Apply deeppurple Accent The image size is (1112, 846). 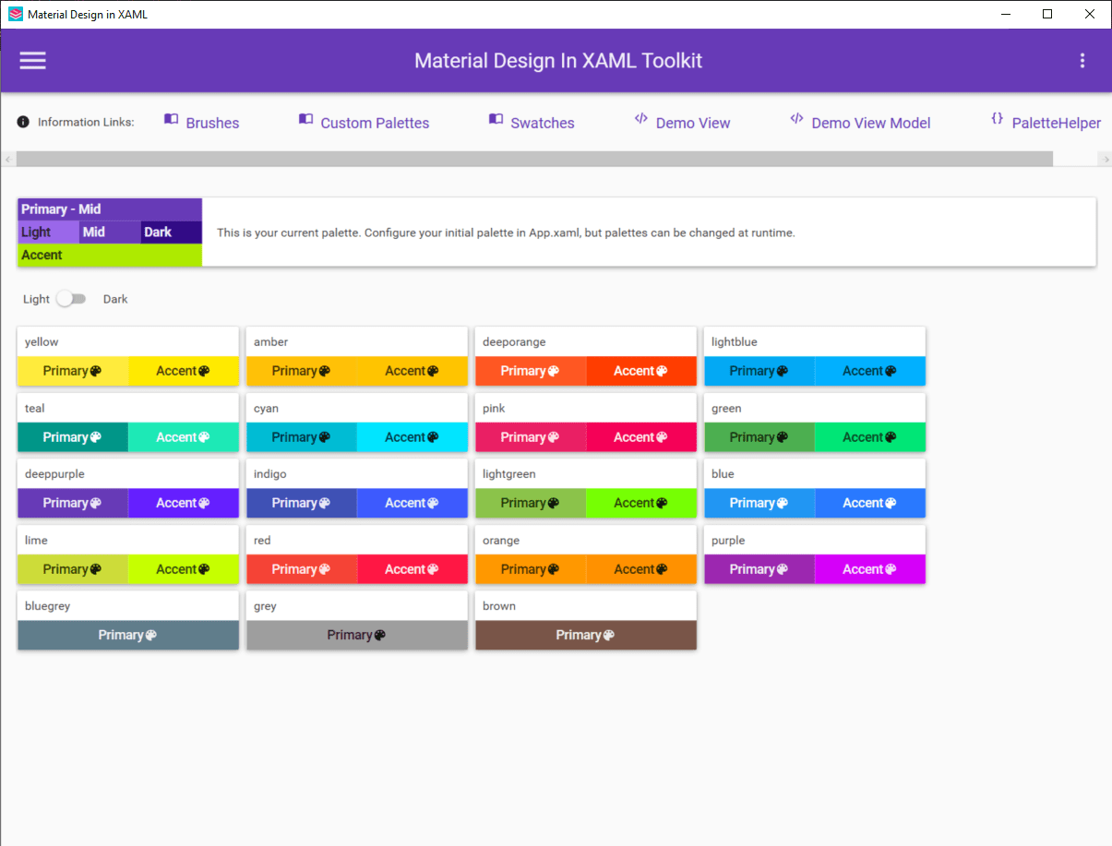pos(184,503)
